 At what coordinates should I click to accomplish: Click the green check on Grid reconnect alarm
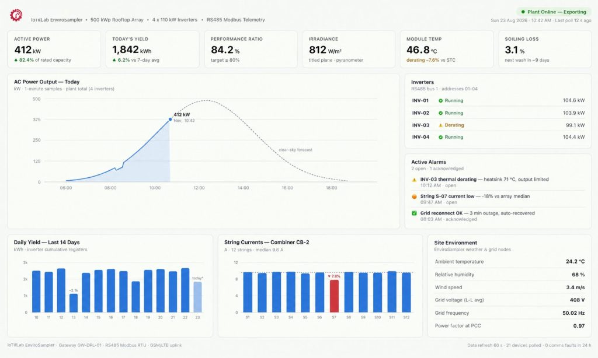[414, 213]
